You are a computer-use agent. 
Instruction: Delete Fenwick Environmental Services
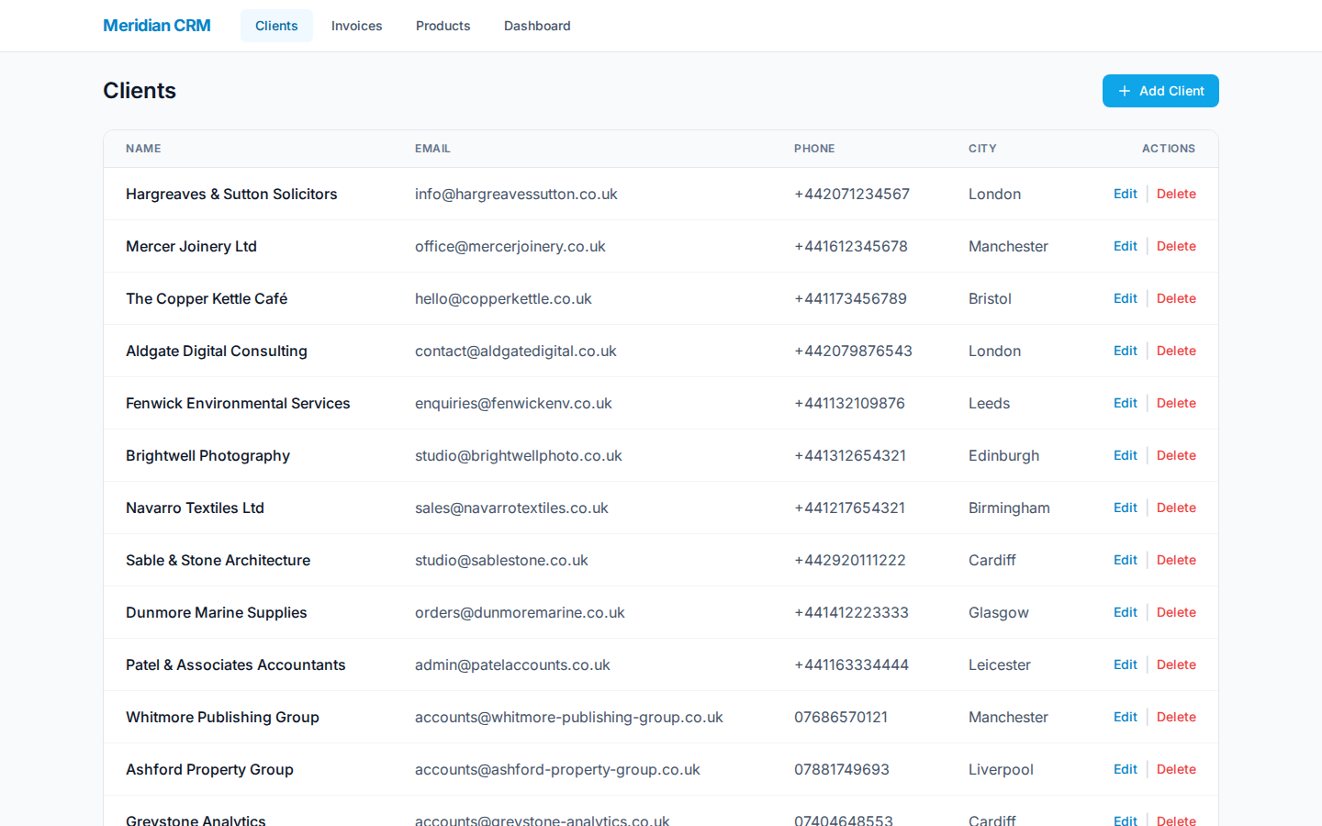tap(1176, 403)
